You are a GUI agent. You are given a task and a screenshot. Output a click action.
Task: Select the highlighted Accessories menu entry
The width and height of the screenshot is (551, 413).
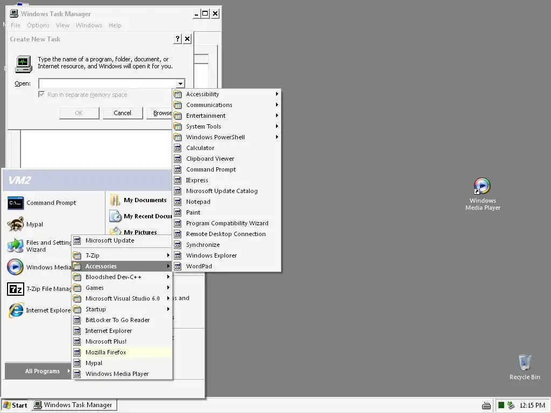(122, 266)
